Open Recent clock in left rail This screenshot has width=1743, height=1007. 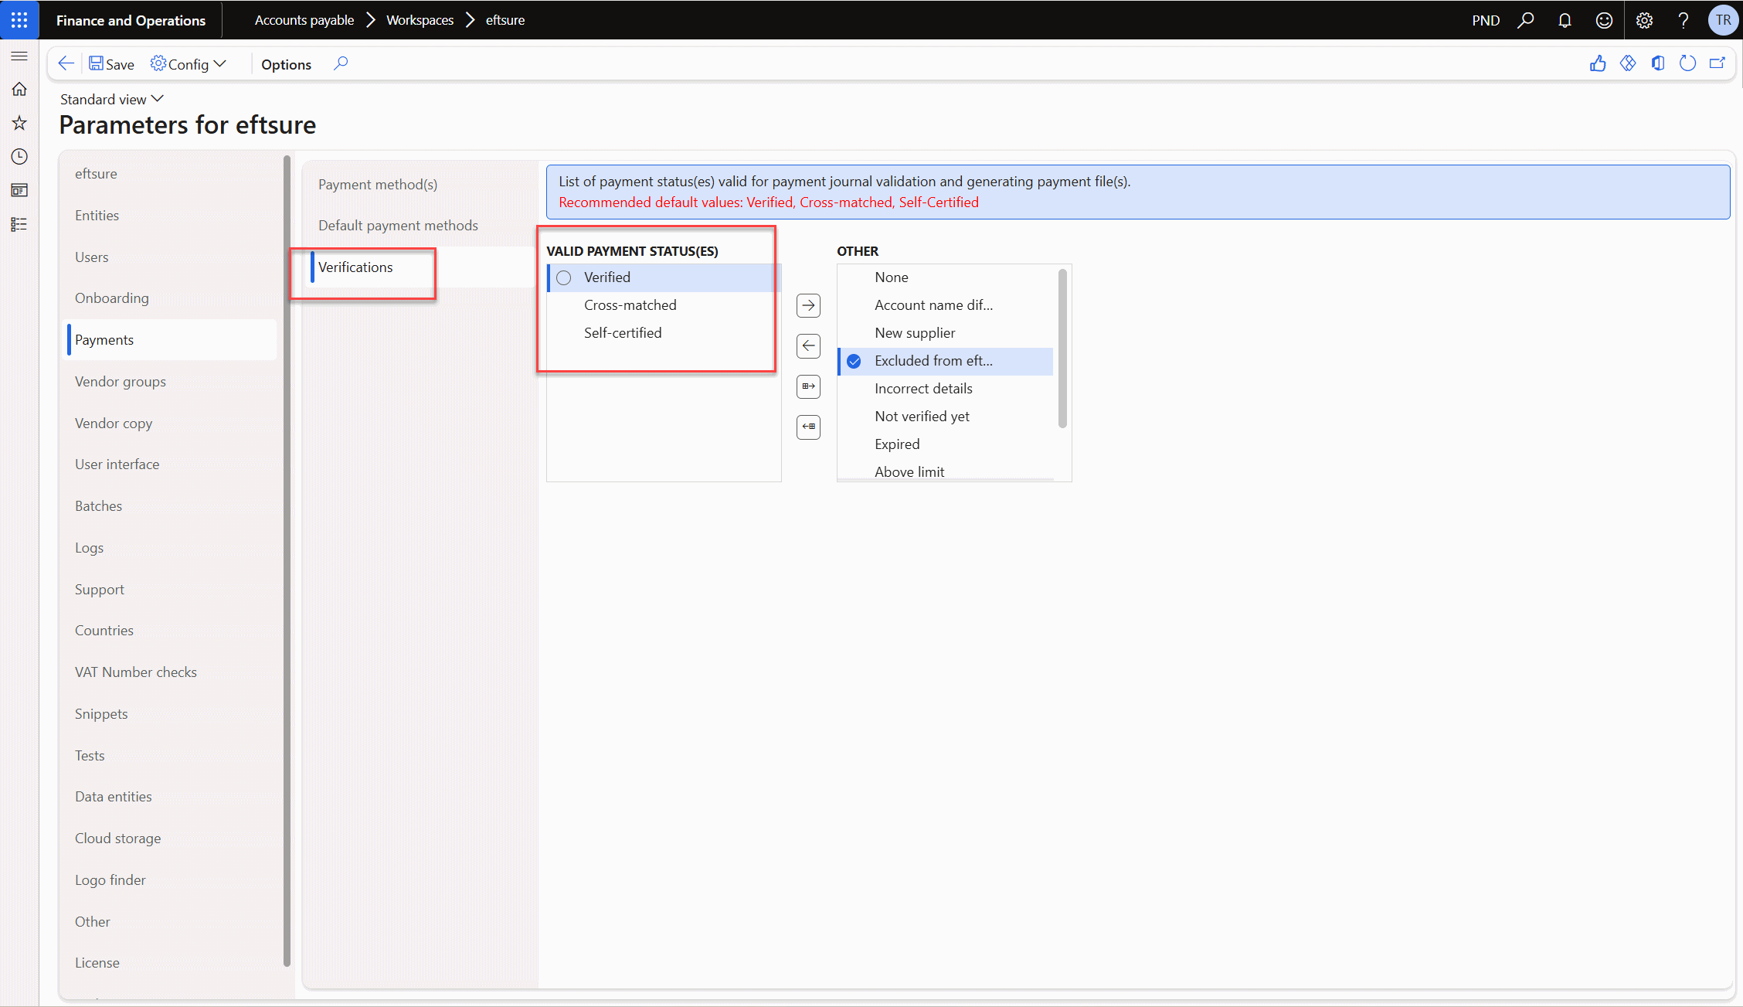click(19, 157)
